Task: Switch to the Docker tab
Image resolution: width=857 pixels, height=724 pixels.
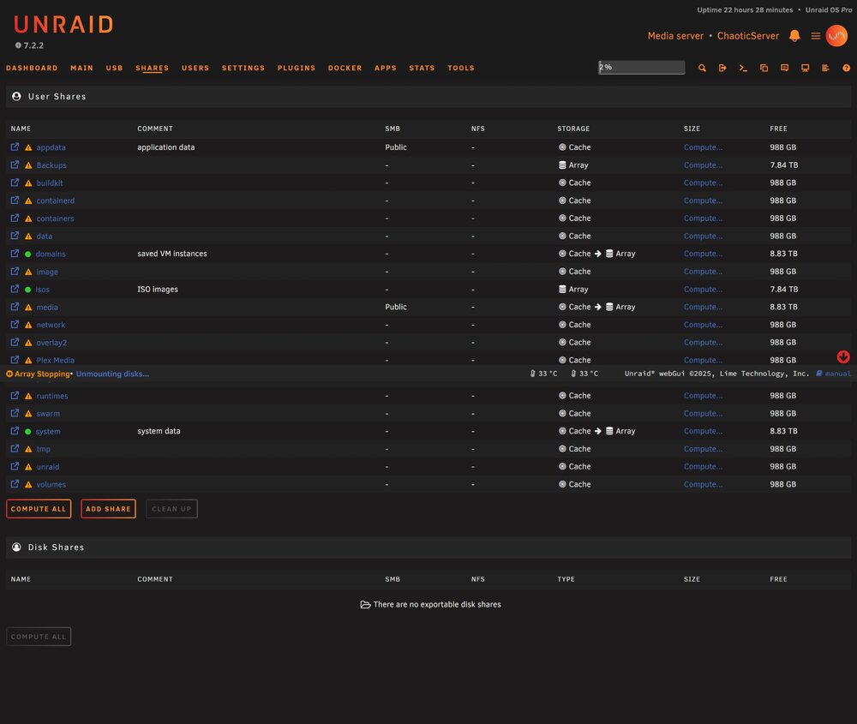Action: [345, 68]
